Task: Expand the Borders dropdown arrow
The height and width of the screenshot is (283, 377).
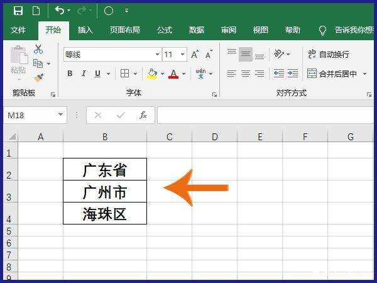Action: tap(135, 74)
